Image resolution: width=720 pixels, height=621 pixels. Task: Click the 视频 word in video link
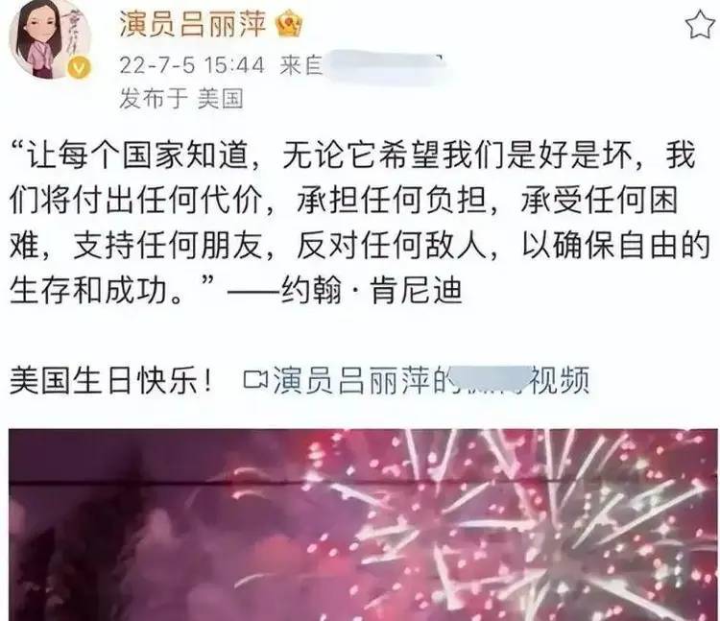(x=560, y=380)
